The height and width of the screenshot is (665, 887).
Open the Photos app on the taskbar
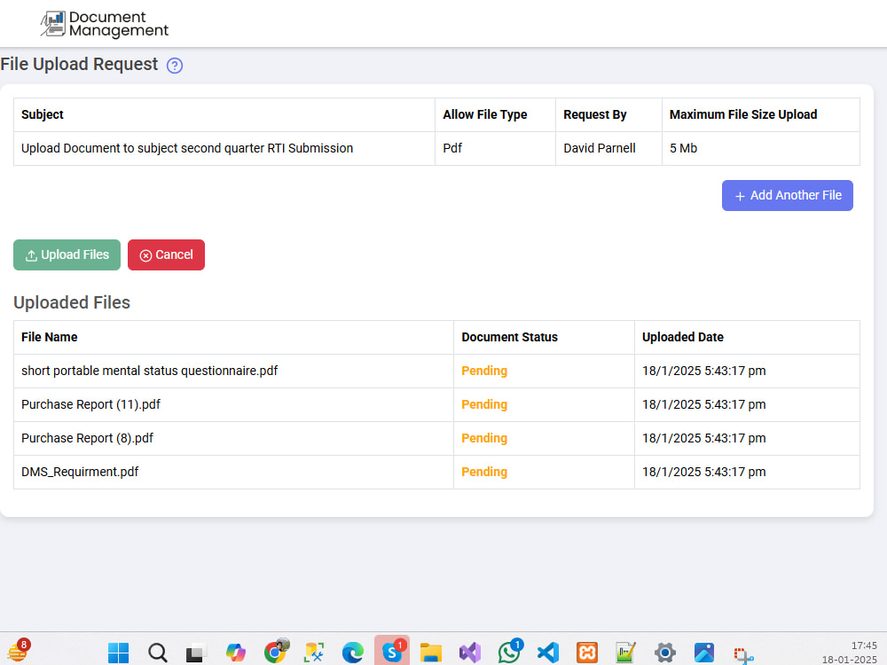[703, 653]
